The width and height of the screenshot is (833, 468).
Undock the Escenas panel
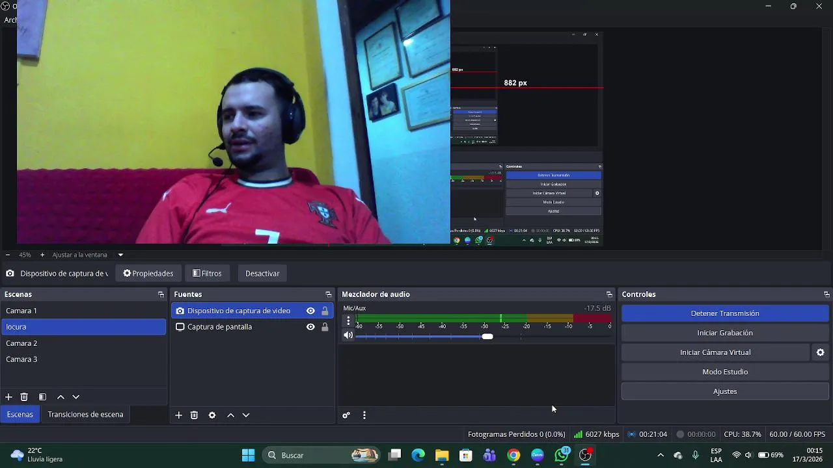coord(161,294)
